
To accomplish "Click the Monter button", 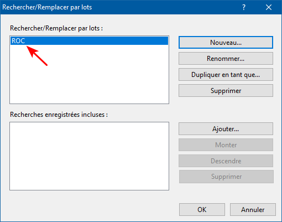I will pos(226,145).
